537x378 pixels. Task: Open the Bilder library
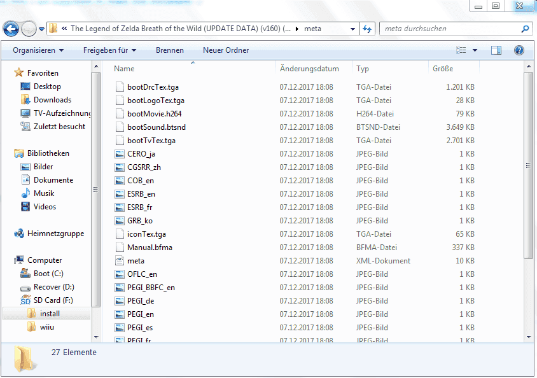coord(43,166)
